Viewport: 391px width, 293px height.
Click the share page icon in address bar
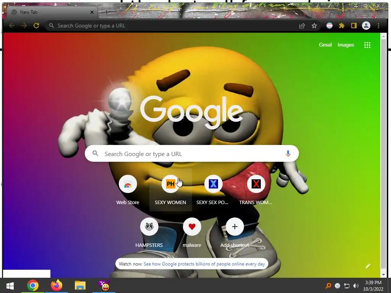coord(302,26)
